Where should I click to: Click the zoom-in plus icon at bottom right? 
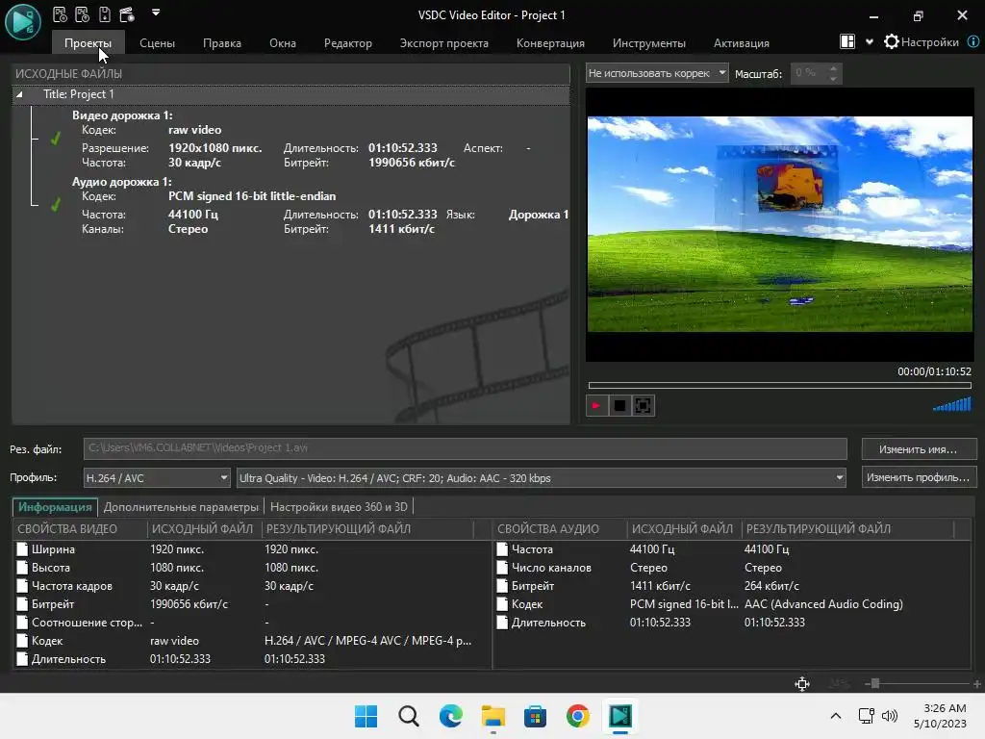pos(977,684)
